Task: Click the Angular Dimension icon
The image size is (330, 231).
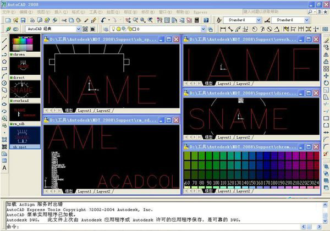Action: click(277, 29)
